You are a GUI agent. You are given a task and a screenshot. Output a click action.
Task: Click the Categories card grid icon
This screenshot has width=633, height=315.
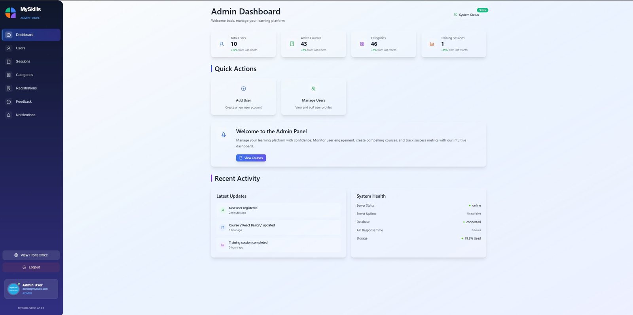(362, 44)
